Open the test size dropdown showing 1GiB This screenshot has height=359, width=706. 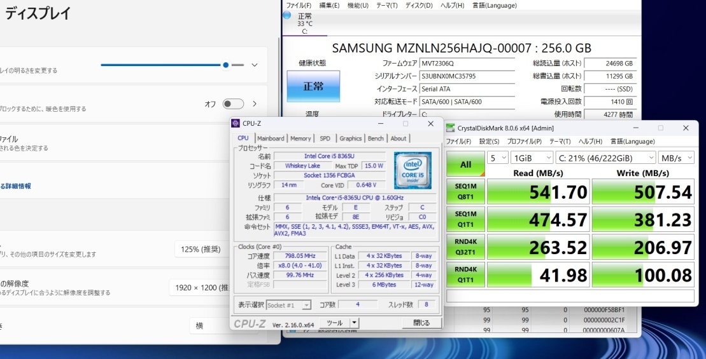pyautogui.click(x=533, y=157)
